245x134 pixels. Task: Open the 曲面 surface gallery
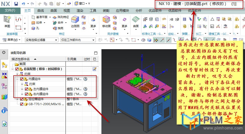[x=136, y=22]
